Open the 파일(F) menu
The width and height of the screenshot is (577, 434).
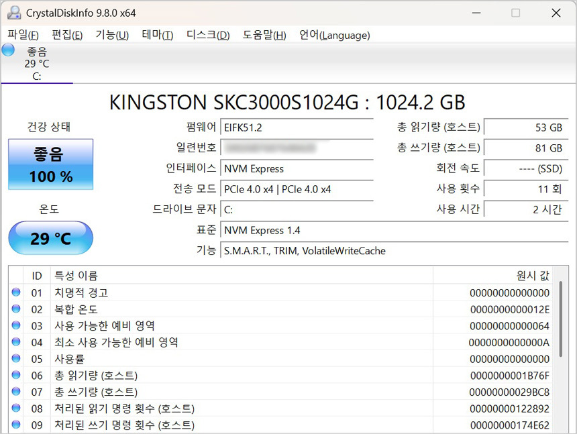(x=23, y=35)
